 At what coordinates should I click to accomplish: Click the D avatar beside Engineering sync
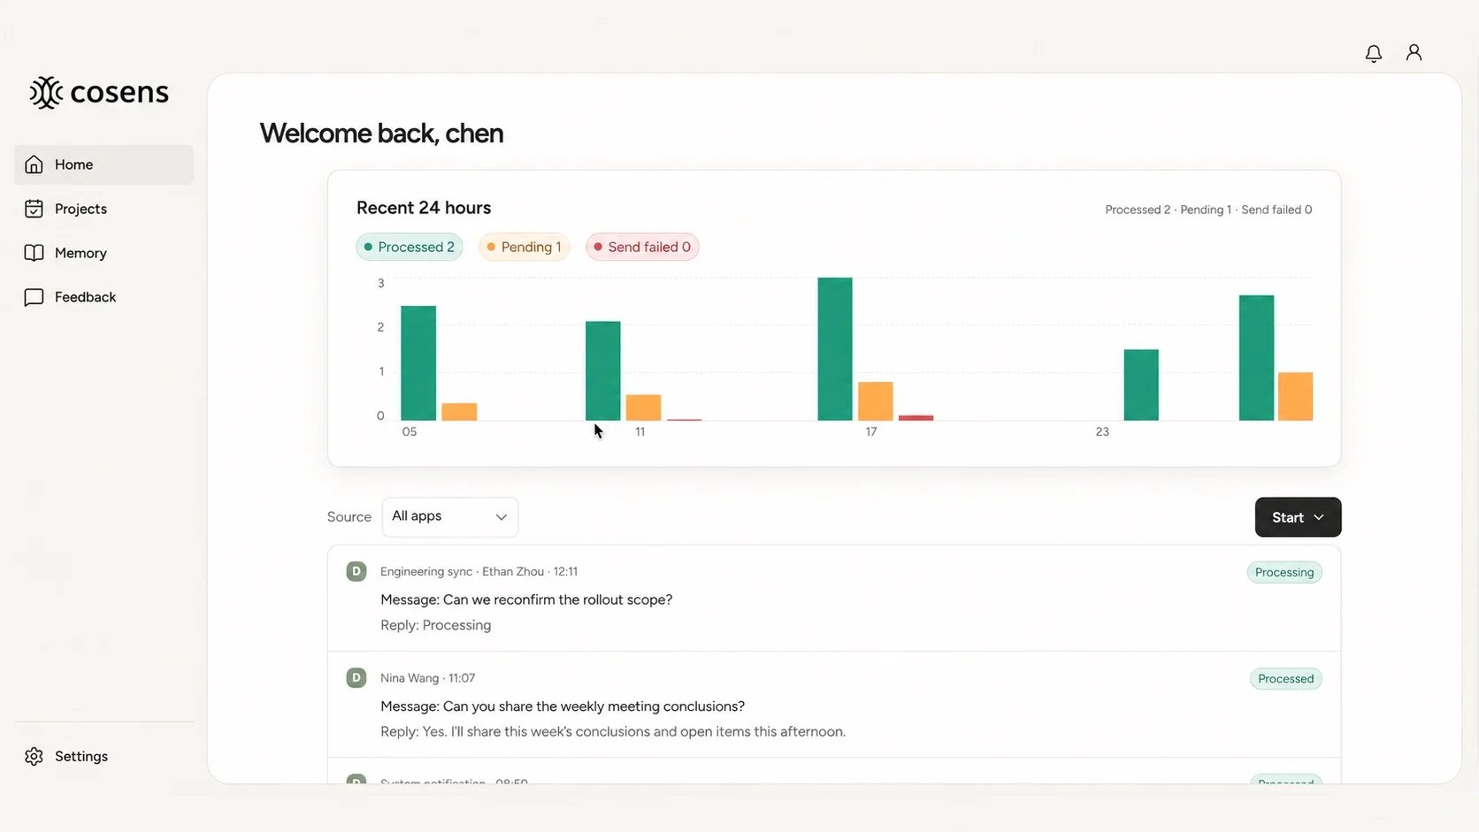point(356,571)
